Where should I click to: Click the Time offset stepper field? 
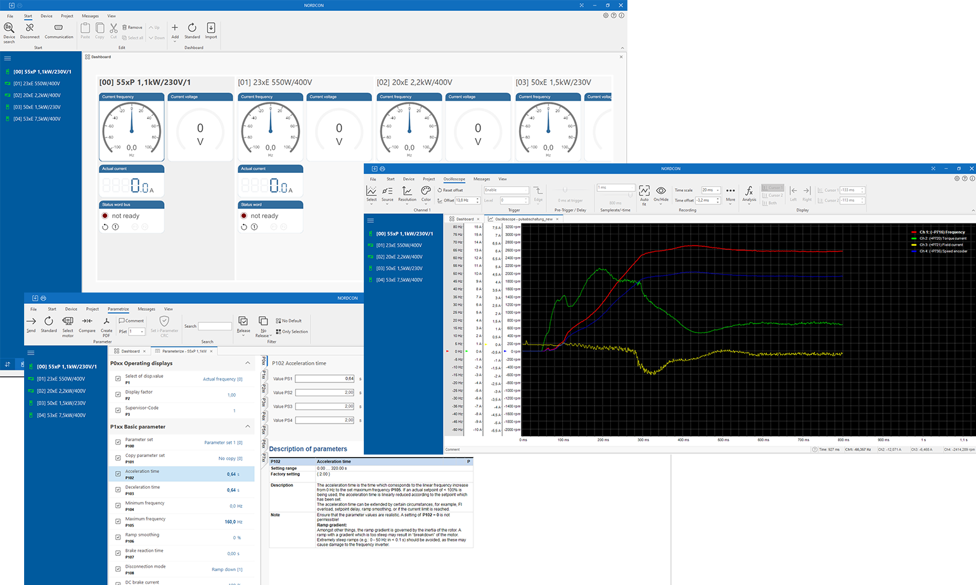tap(708, 200)
